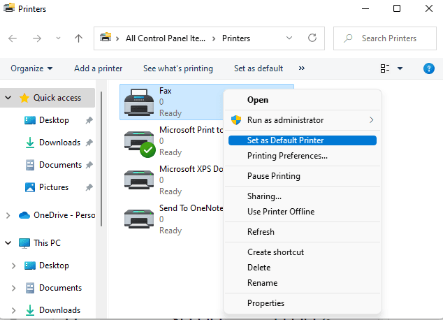Open the Organize dropdown menu
Image resolution: width=443 pixels, height=320 pixels.
click(x=31, y=68)
